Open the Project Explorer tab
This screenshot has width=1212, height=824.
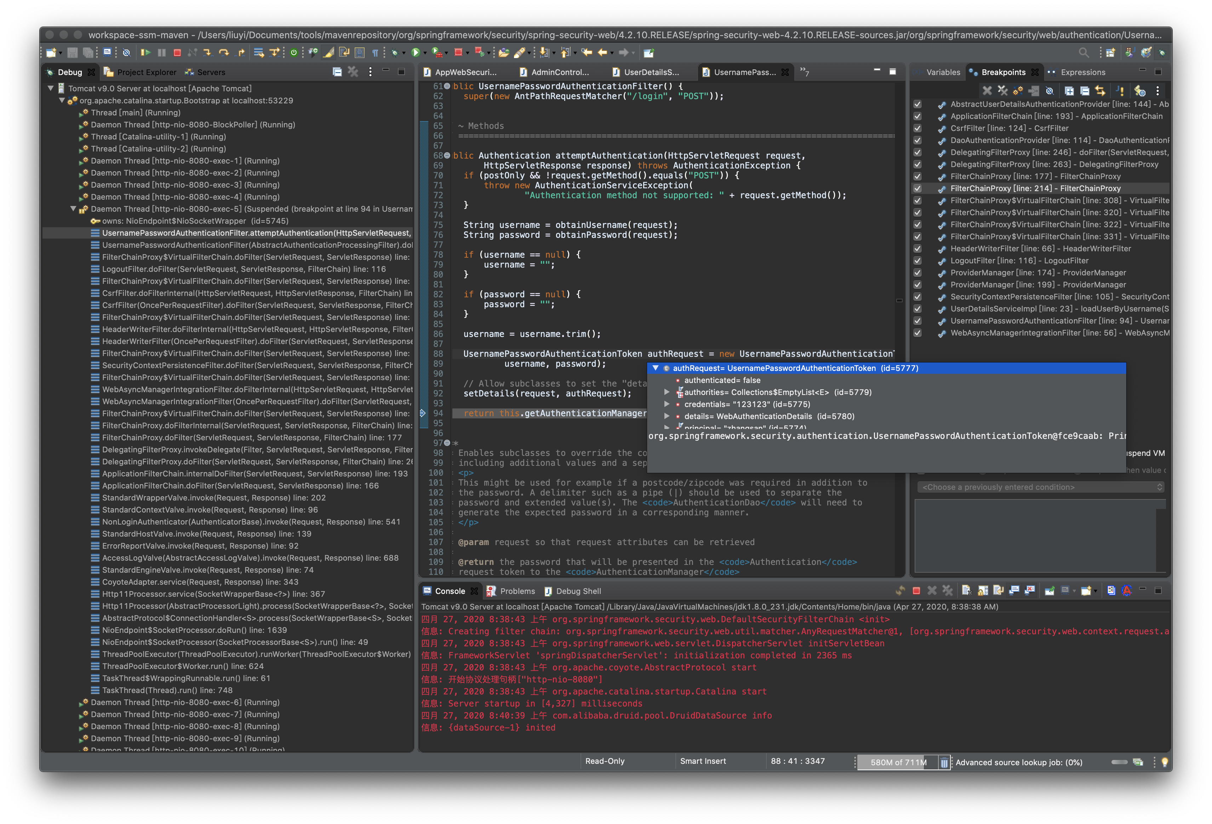(x=146, y=72)
